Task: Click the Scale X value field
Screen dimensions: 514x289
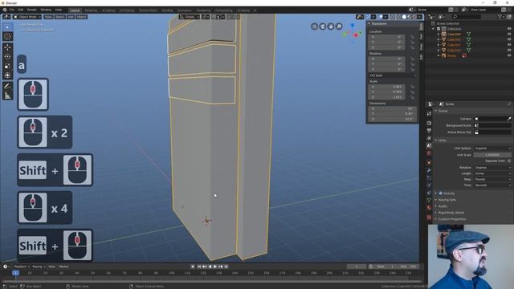Action: pos(387,87)
